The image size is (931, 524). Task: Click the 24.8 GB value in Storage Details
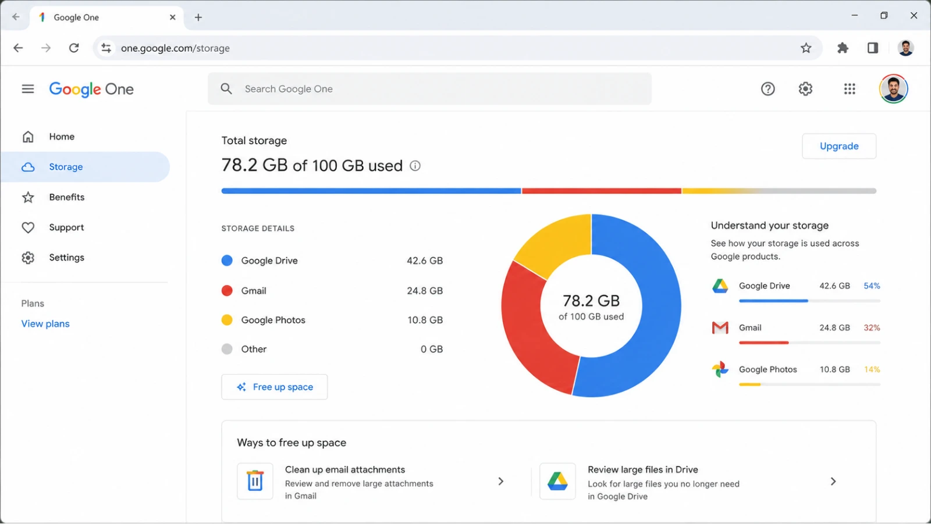click(x=425, y=291)
